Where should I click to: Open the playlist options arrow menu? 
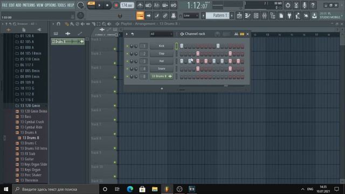(x=53, y=24)
